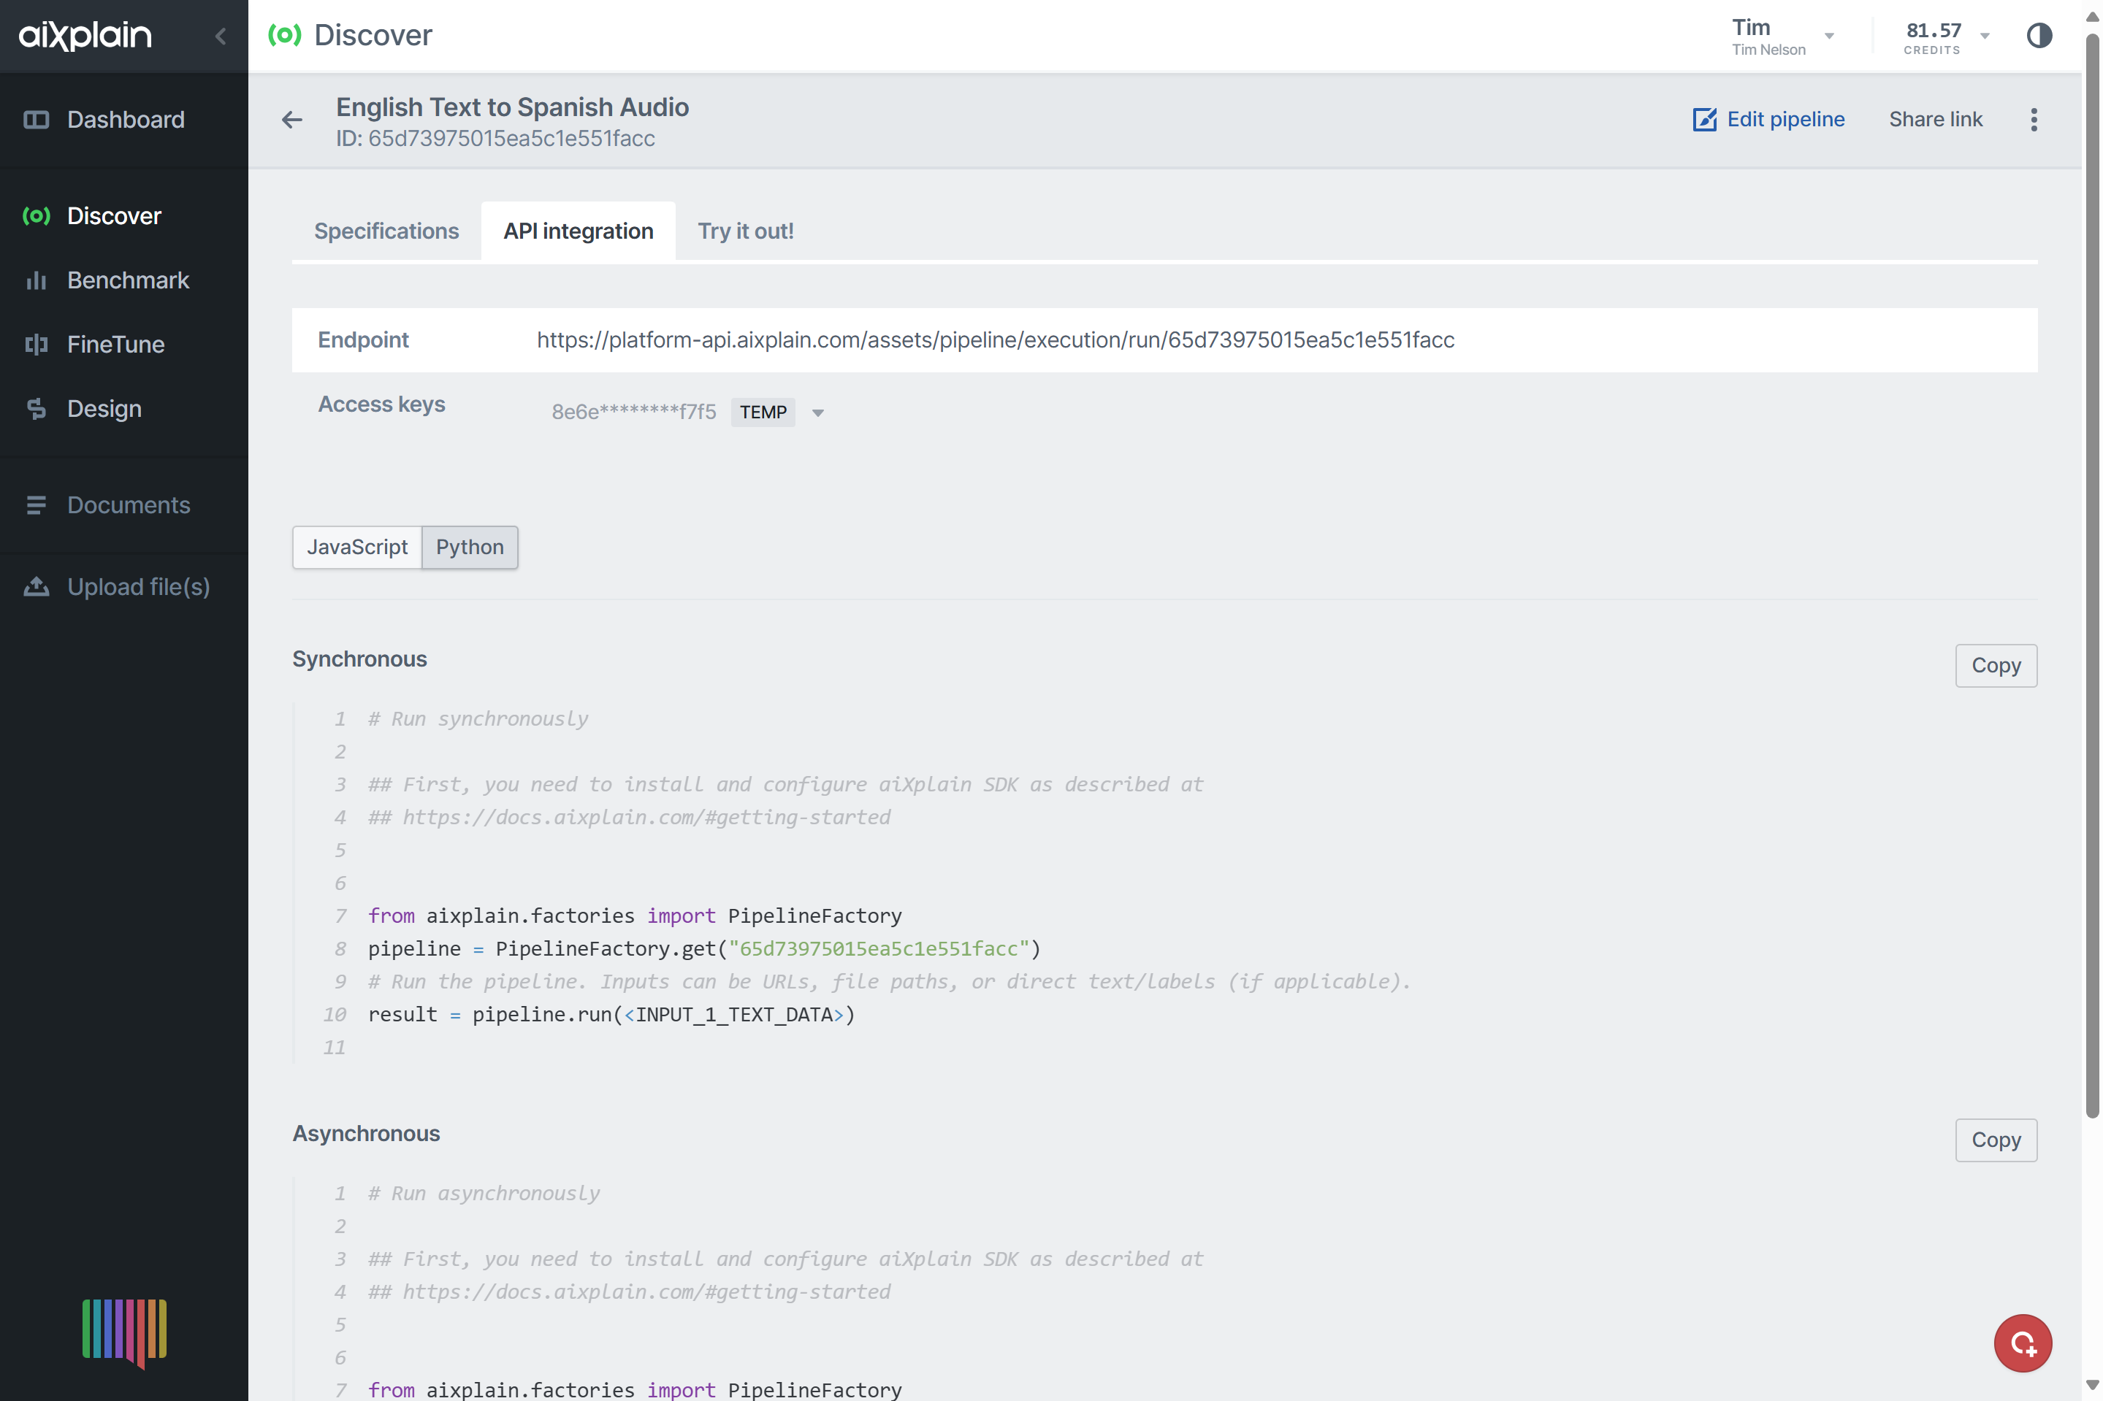Click the '# Run synchronously' comment line
The image size is (2103, 1401).
point(477,719)
